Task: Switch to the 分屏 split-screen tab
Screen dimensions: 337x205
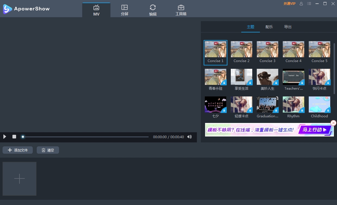Action: pyautogui.click(x=124, y=10)
